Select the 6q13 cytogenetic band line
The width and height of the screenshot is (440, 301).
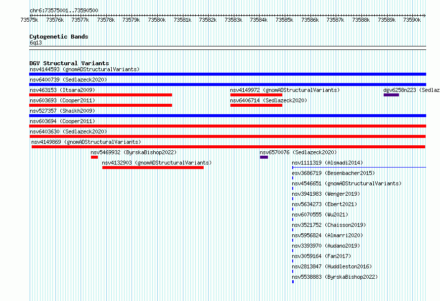pos(227,48)
